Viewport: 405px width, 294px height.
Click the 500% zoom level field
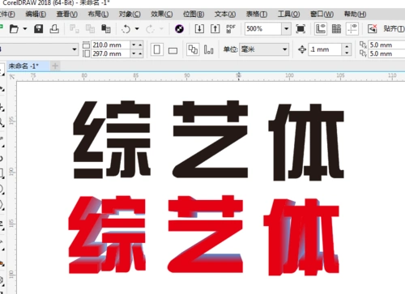click(263, 28)
